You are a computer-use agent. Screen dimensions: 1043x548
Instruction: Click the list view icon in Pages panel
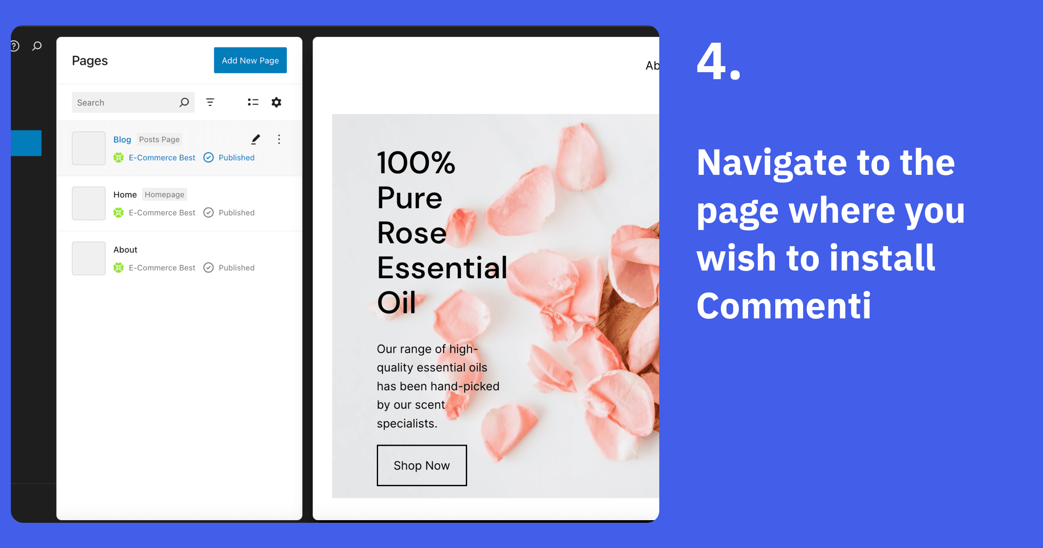click(x=253, y=101)
